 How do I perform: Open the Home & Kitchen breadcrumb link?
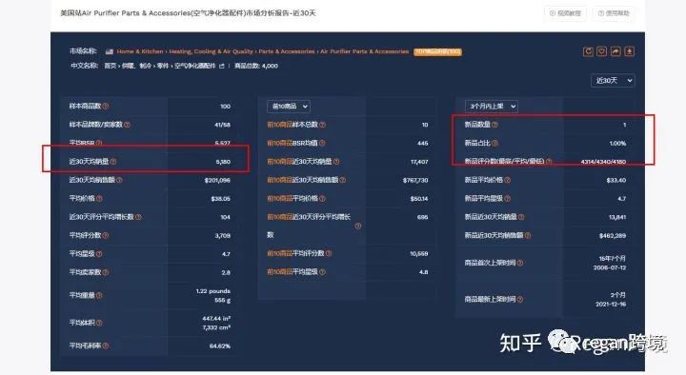(140, 51)
